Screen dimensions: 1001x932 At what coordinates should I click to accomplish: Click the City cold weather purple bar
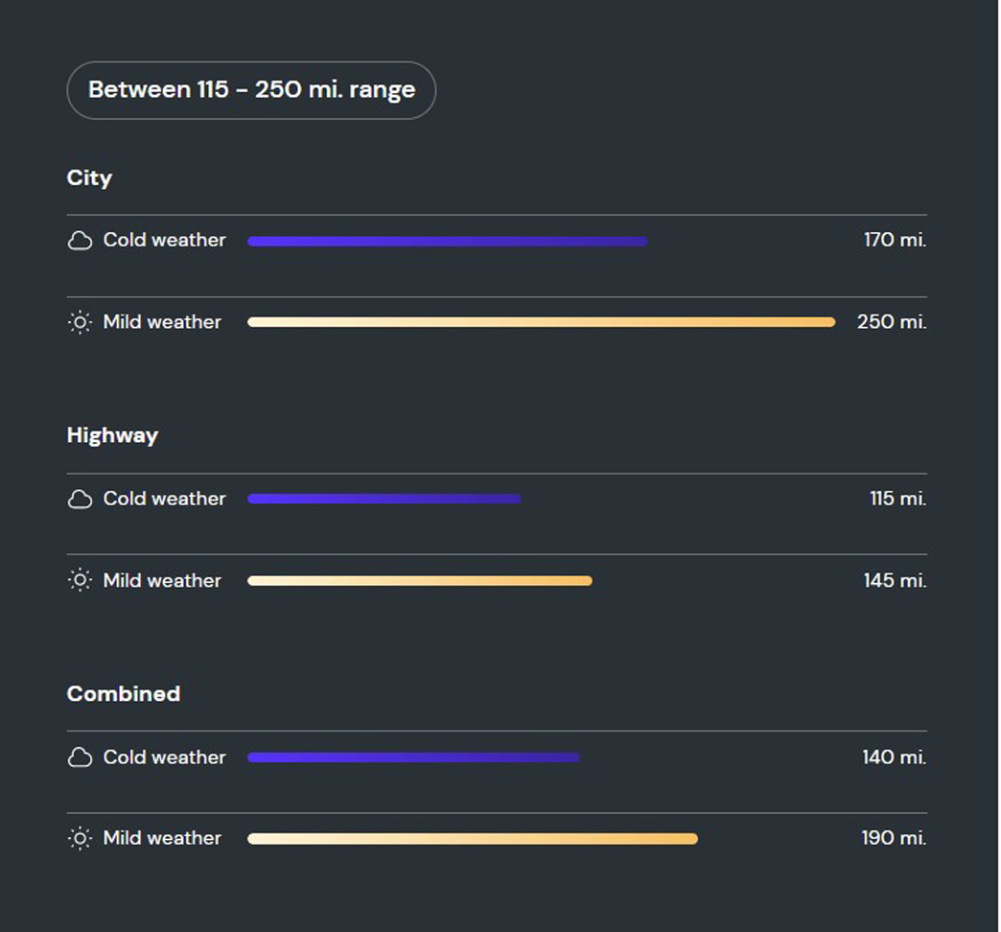coord(447,241)
